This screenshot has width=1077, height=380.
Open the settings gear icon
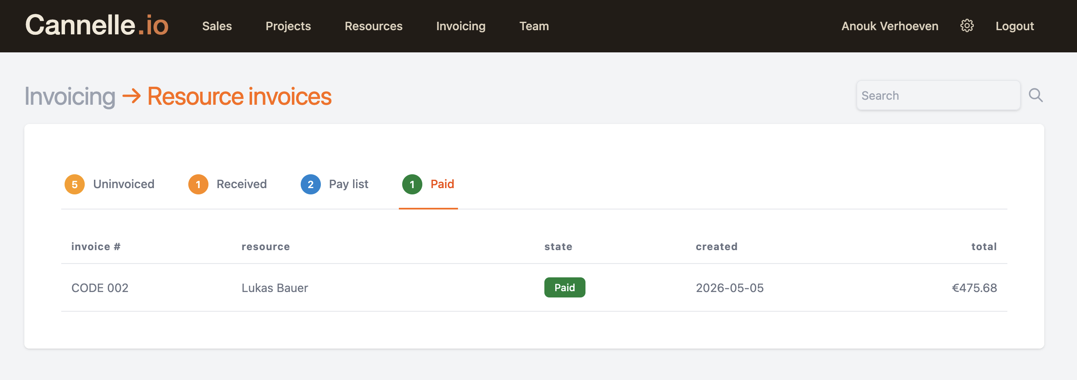pyautogui.click(x=967, y=26)
